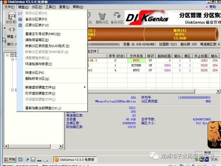
Task: Click DiskGenius V3.5.0 taskbar button
Action: coord(75,160)
